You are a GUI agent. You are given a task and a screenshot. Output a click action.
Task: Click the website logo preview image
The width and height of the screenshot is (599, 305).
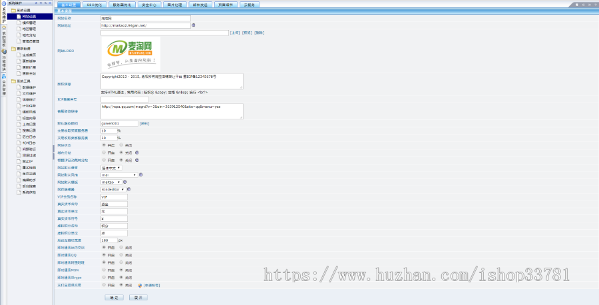pyautogui.click(x=130, y=54)
